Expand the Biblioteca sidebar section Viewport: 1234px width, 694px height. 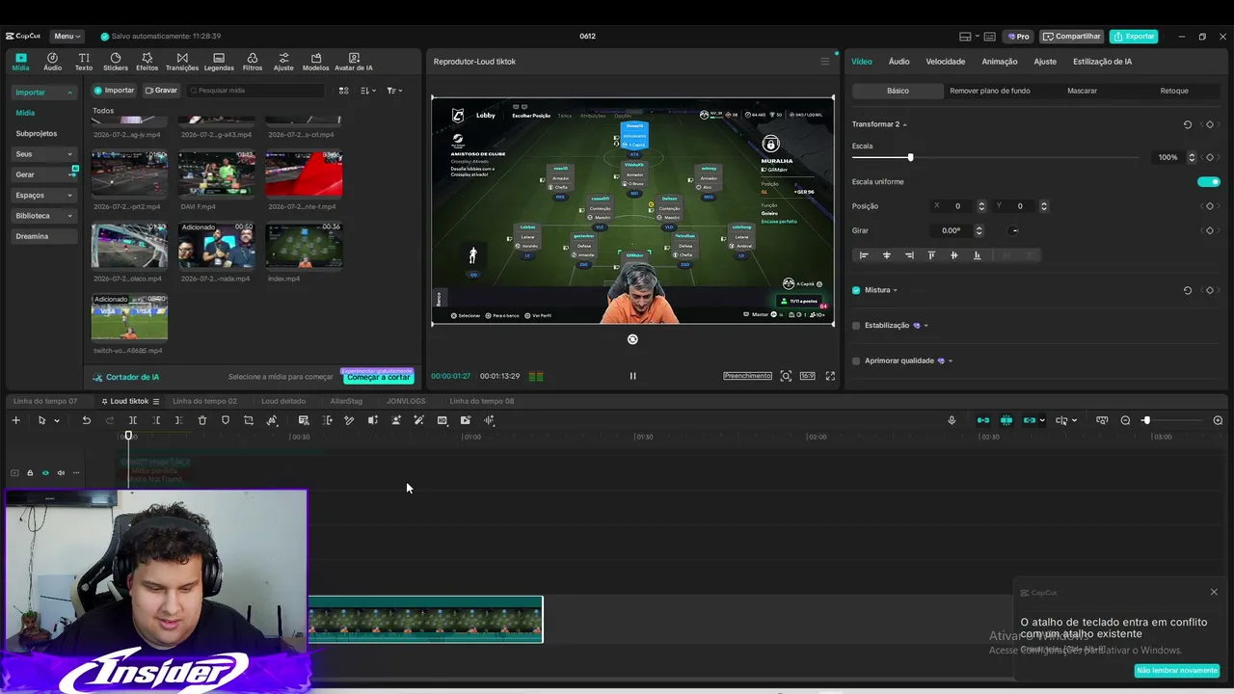click(x=44, y=216)
